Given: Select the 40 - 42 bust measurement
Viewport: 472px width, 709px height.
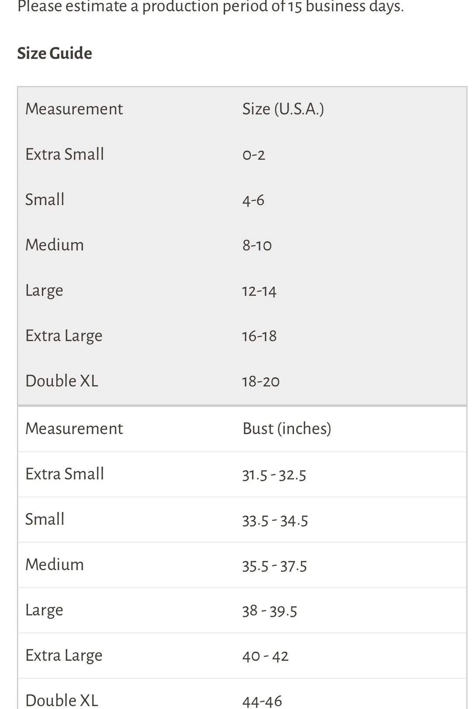Looking at the screenshot, I should (265, 656).
